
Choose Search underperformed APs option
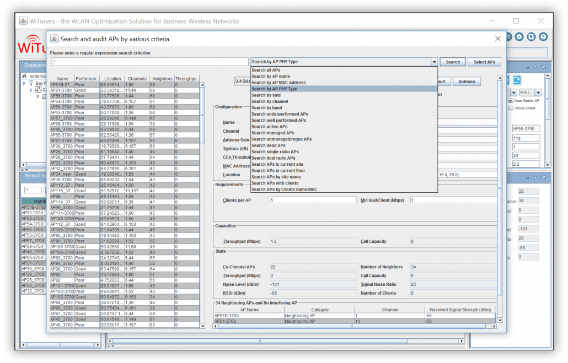344,114
